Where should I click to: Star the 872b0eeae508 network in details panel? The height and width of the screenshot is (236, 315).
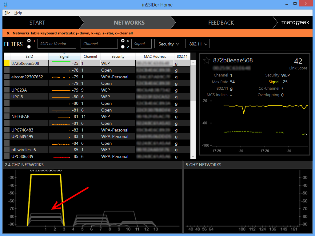[x=206, y=61]
